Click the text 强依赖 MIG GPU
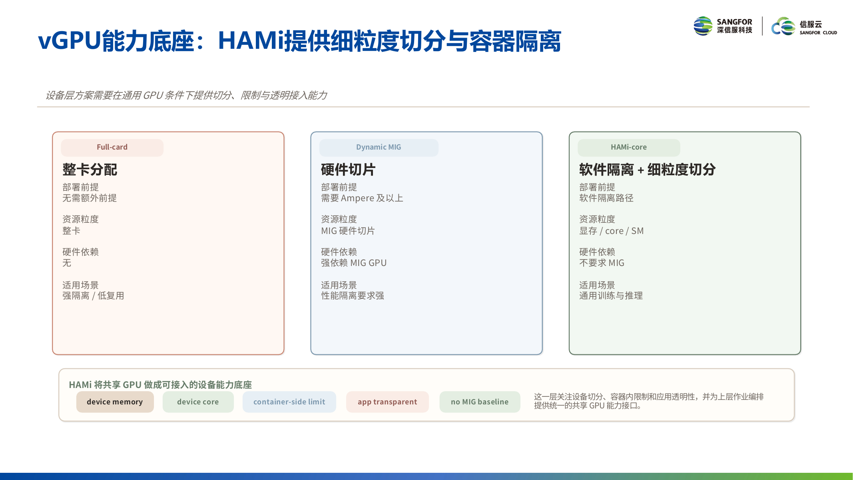The height and width of the screenshot is (480, 853). pos(354,263)
